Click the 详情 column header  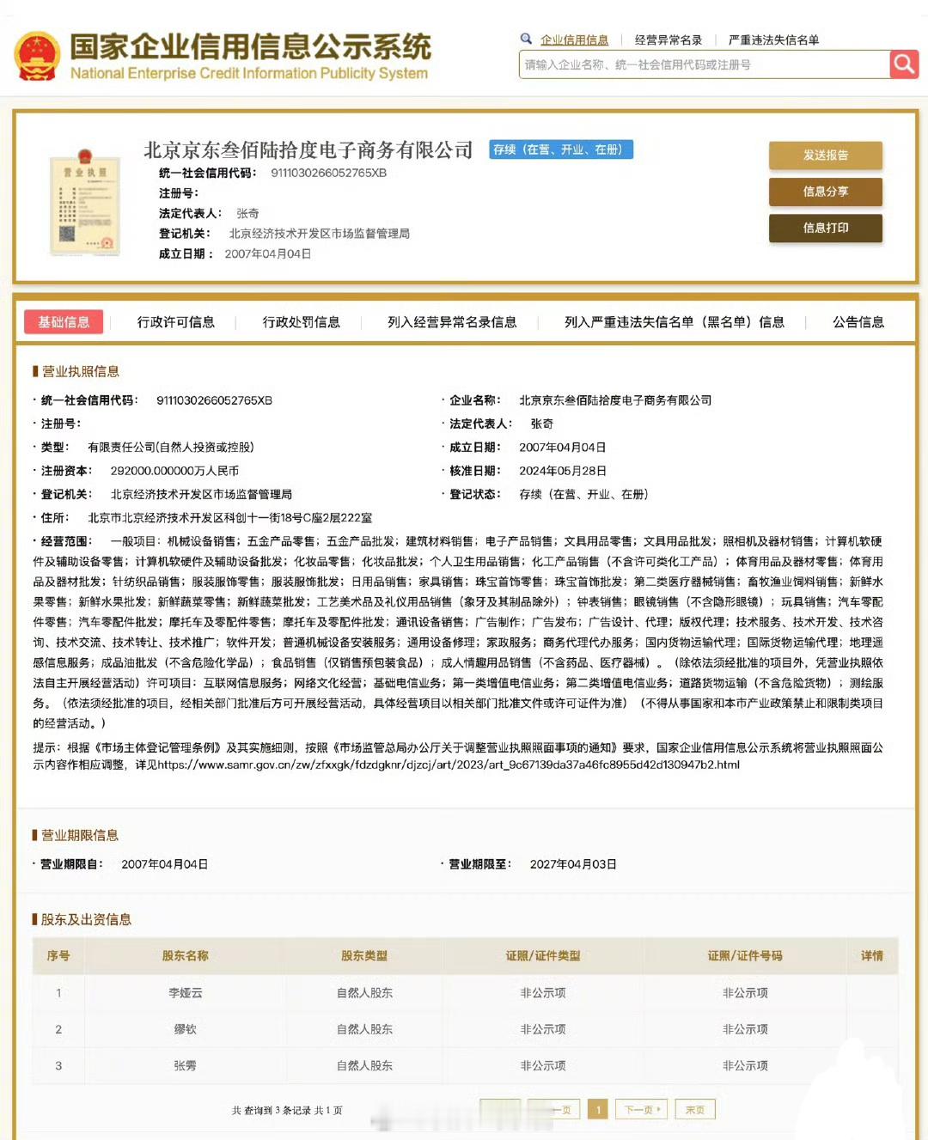point(872,955)
